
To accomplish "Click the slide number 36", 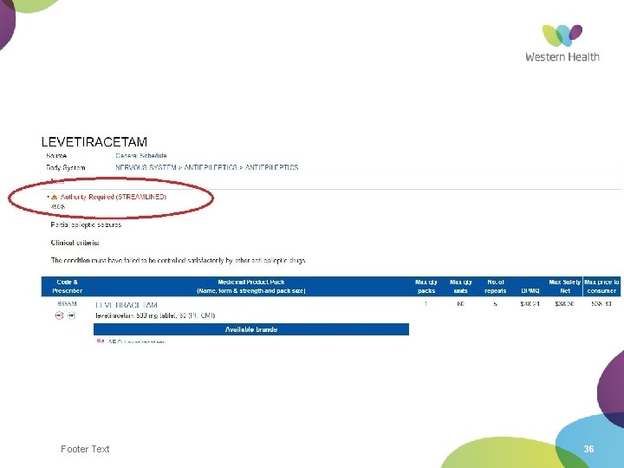I will point(588,449).
